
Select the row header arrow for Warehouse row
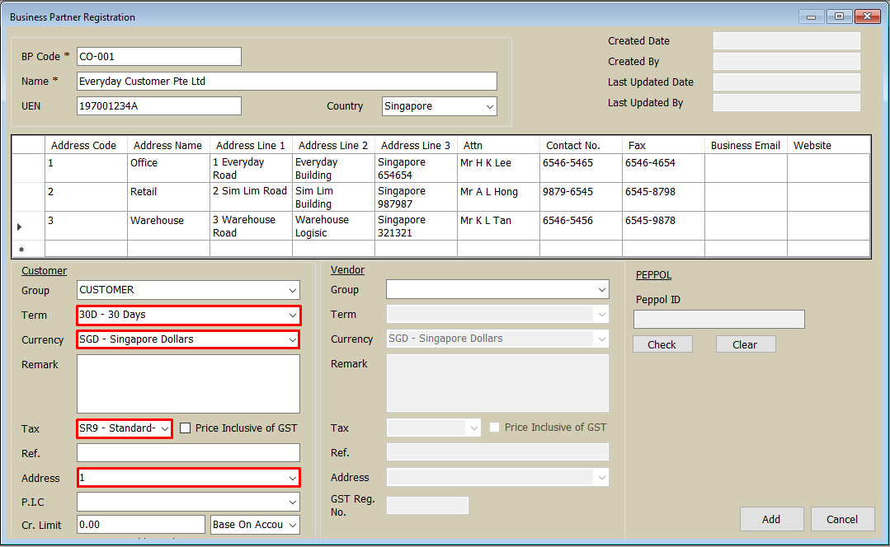pyautogui.click(x=28, y=227)
